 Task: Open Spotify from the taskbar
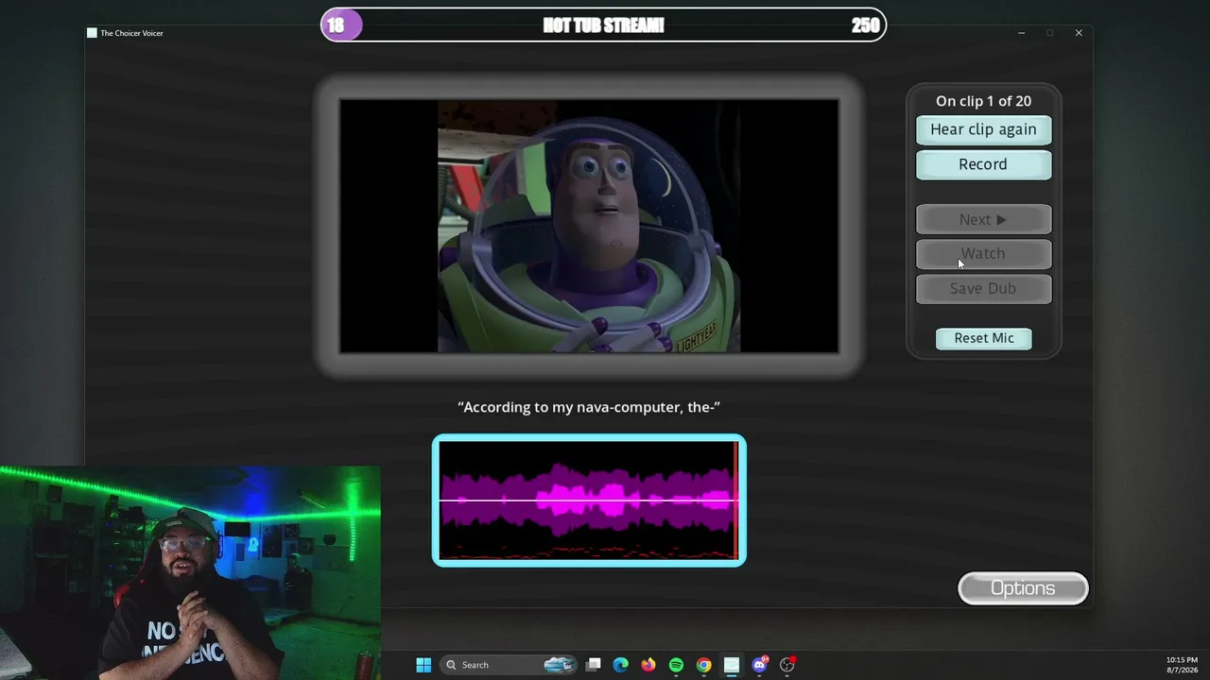[x=676, y=665]
